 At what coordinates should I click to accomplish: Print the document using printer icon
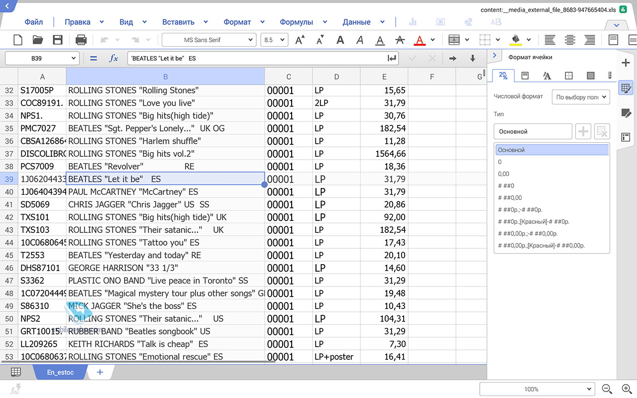click(81, 40)
